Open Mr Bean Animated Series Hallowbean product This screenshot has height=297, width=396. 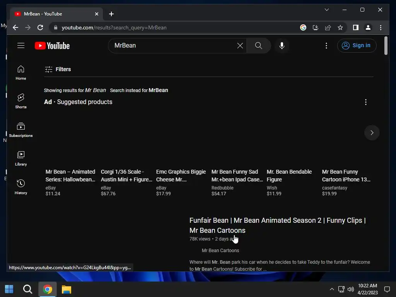(70, 176)
